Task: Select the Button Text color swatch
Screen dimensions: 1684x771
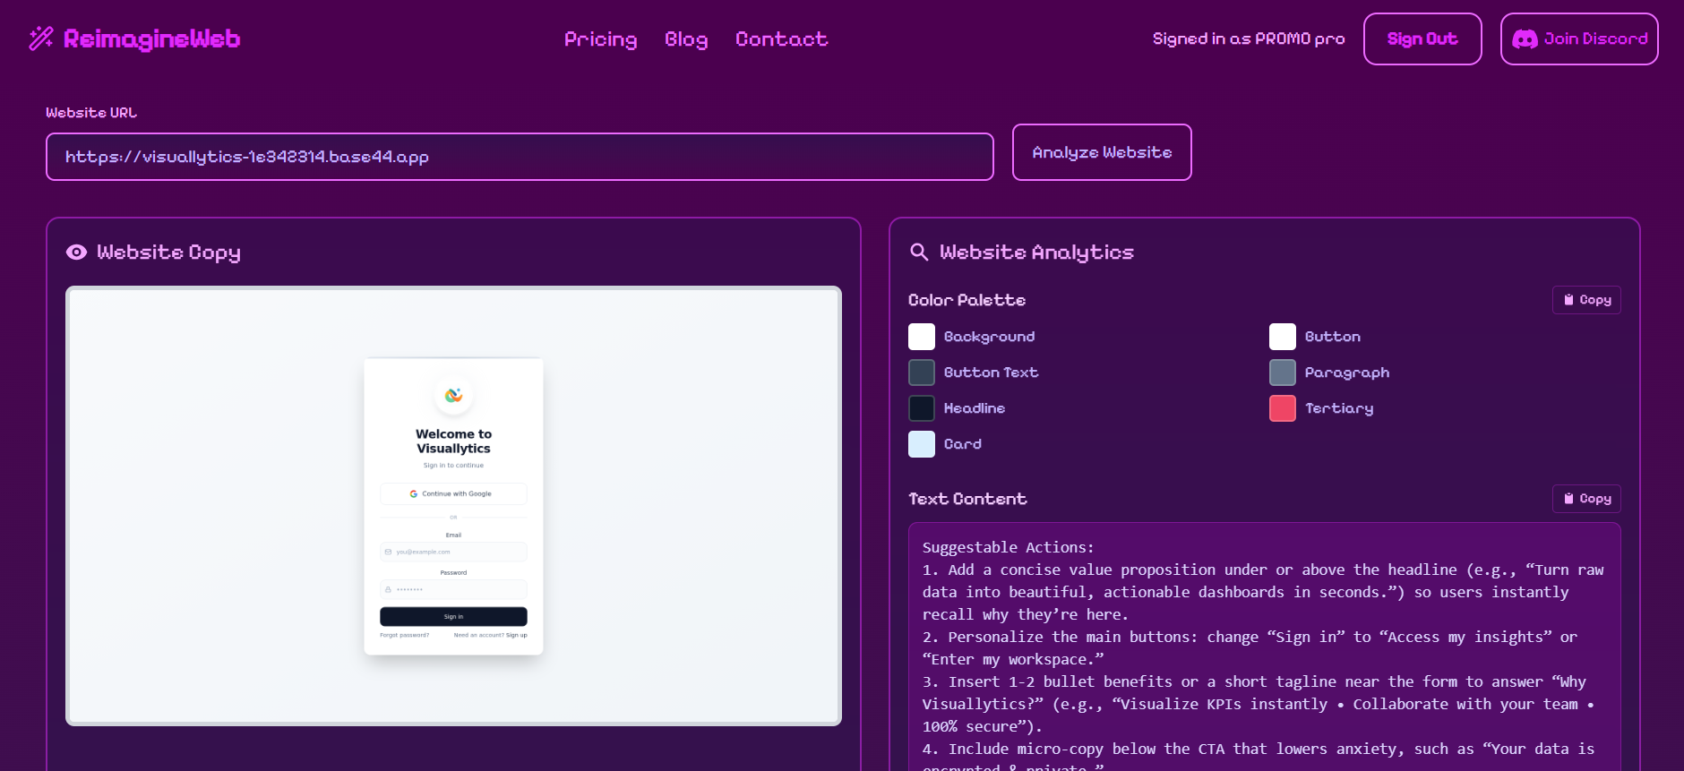Action: coord(922,373)
